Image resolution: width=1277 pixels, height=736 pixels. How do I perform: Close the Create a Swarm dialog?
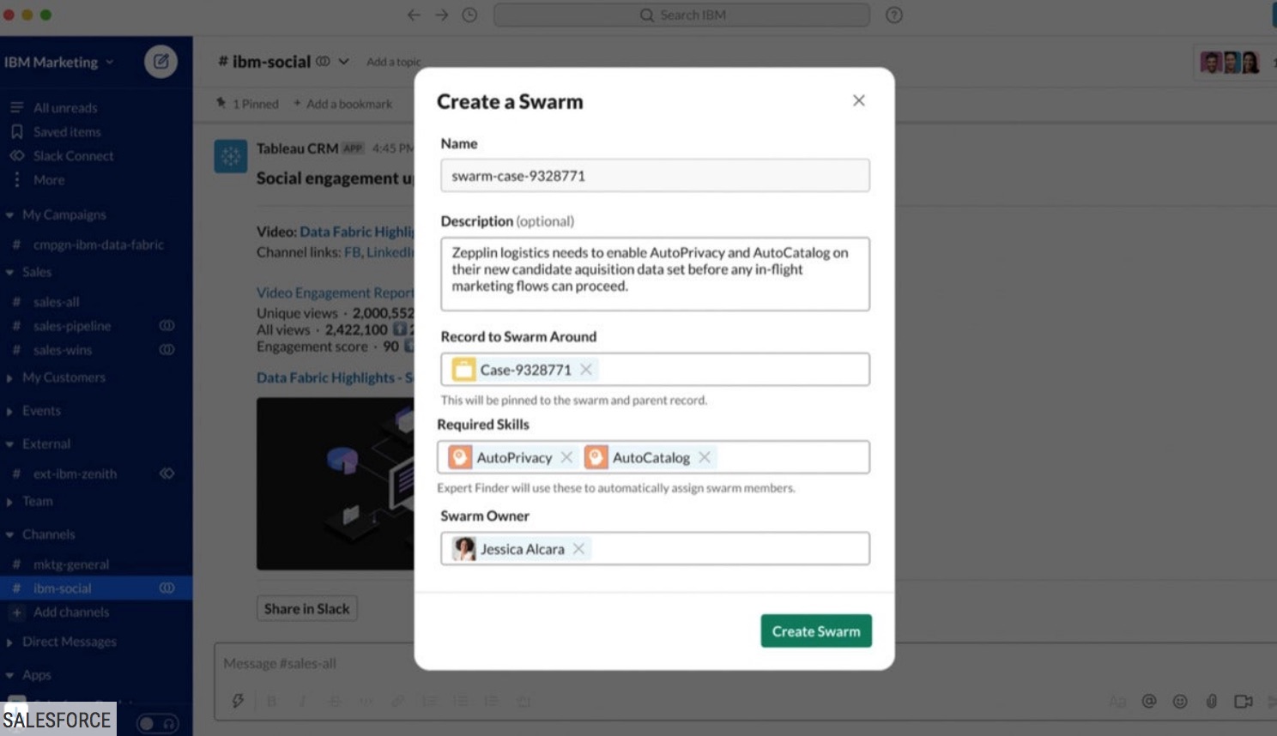pos(858,100)
